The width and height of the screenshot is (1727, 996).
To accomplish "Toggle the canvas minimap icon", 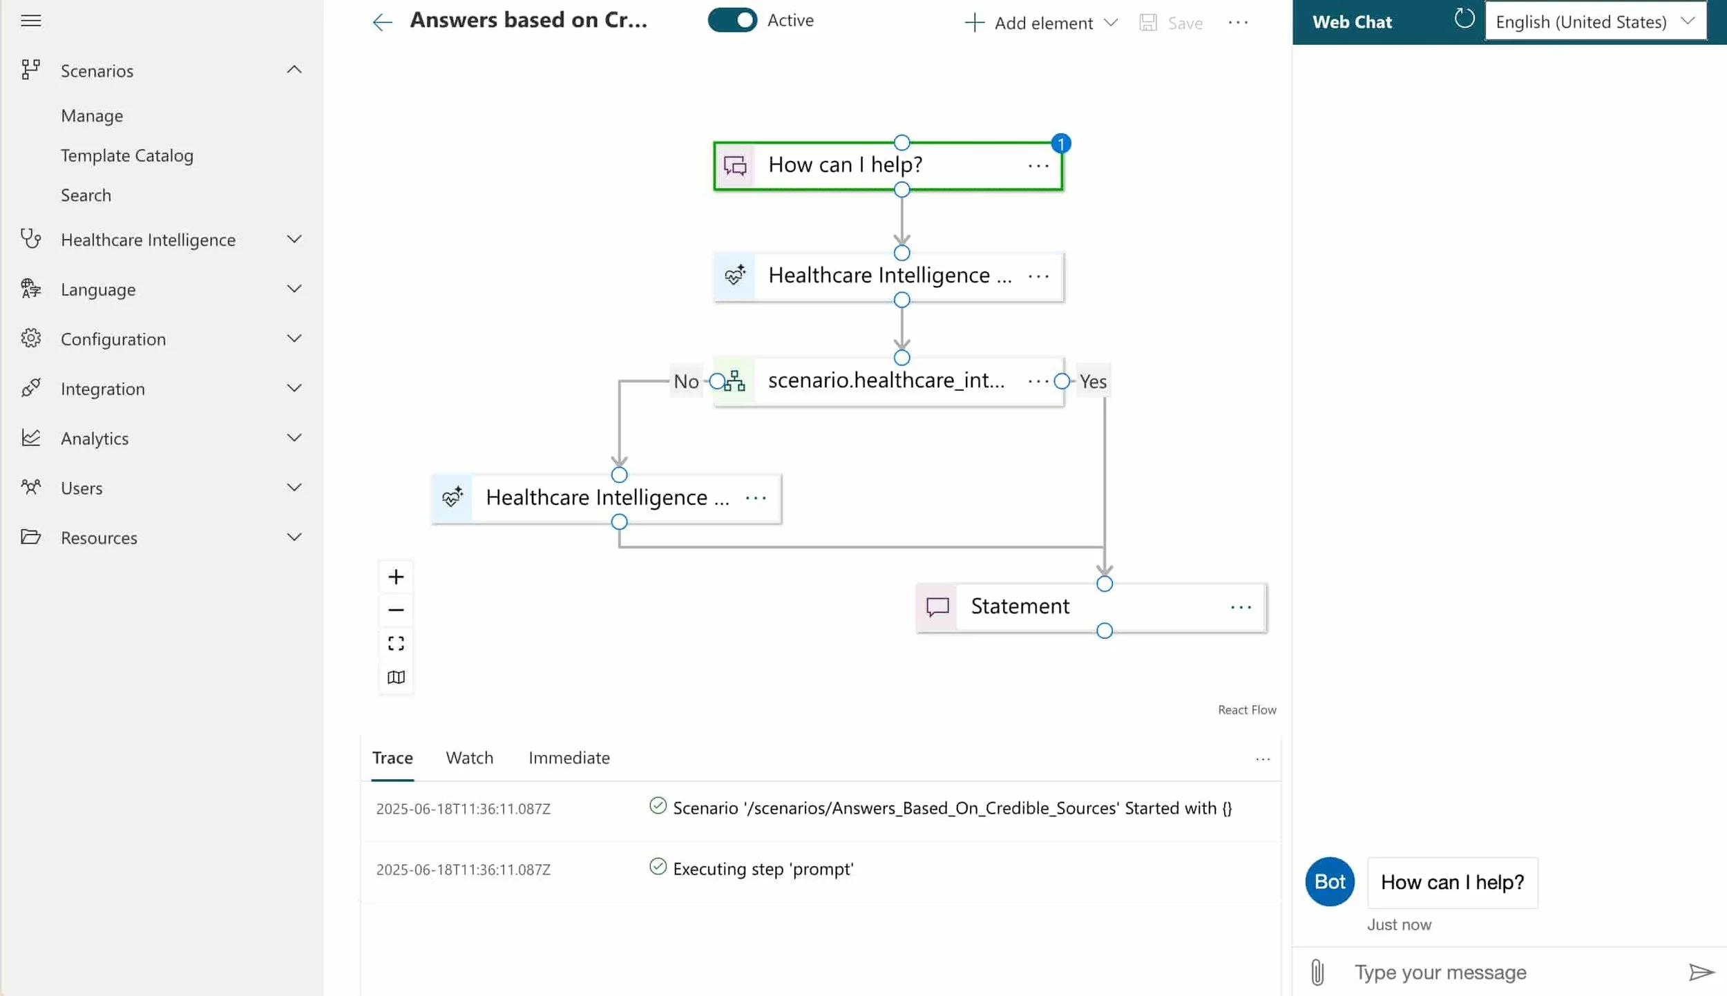I will click(396, 678).
